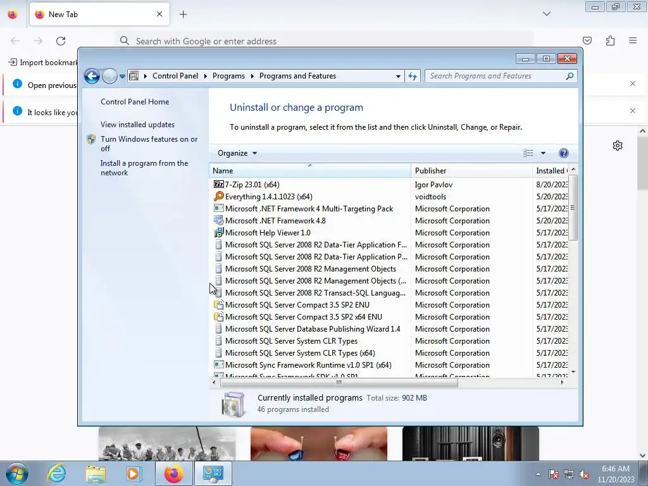Click the Back arrow in Control Panel
This screenshot has width=648, height=486.
point(92,76)
